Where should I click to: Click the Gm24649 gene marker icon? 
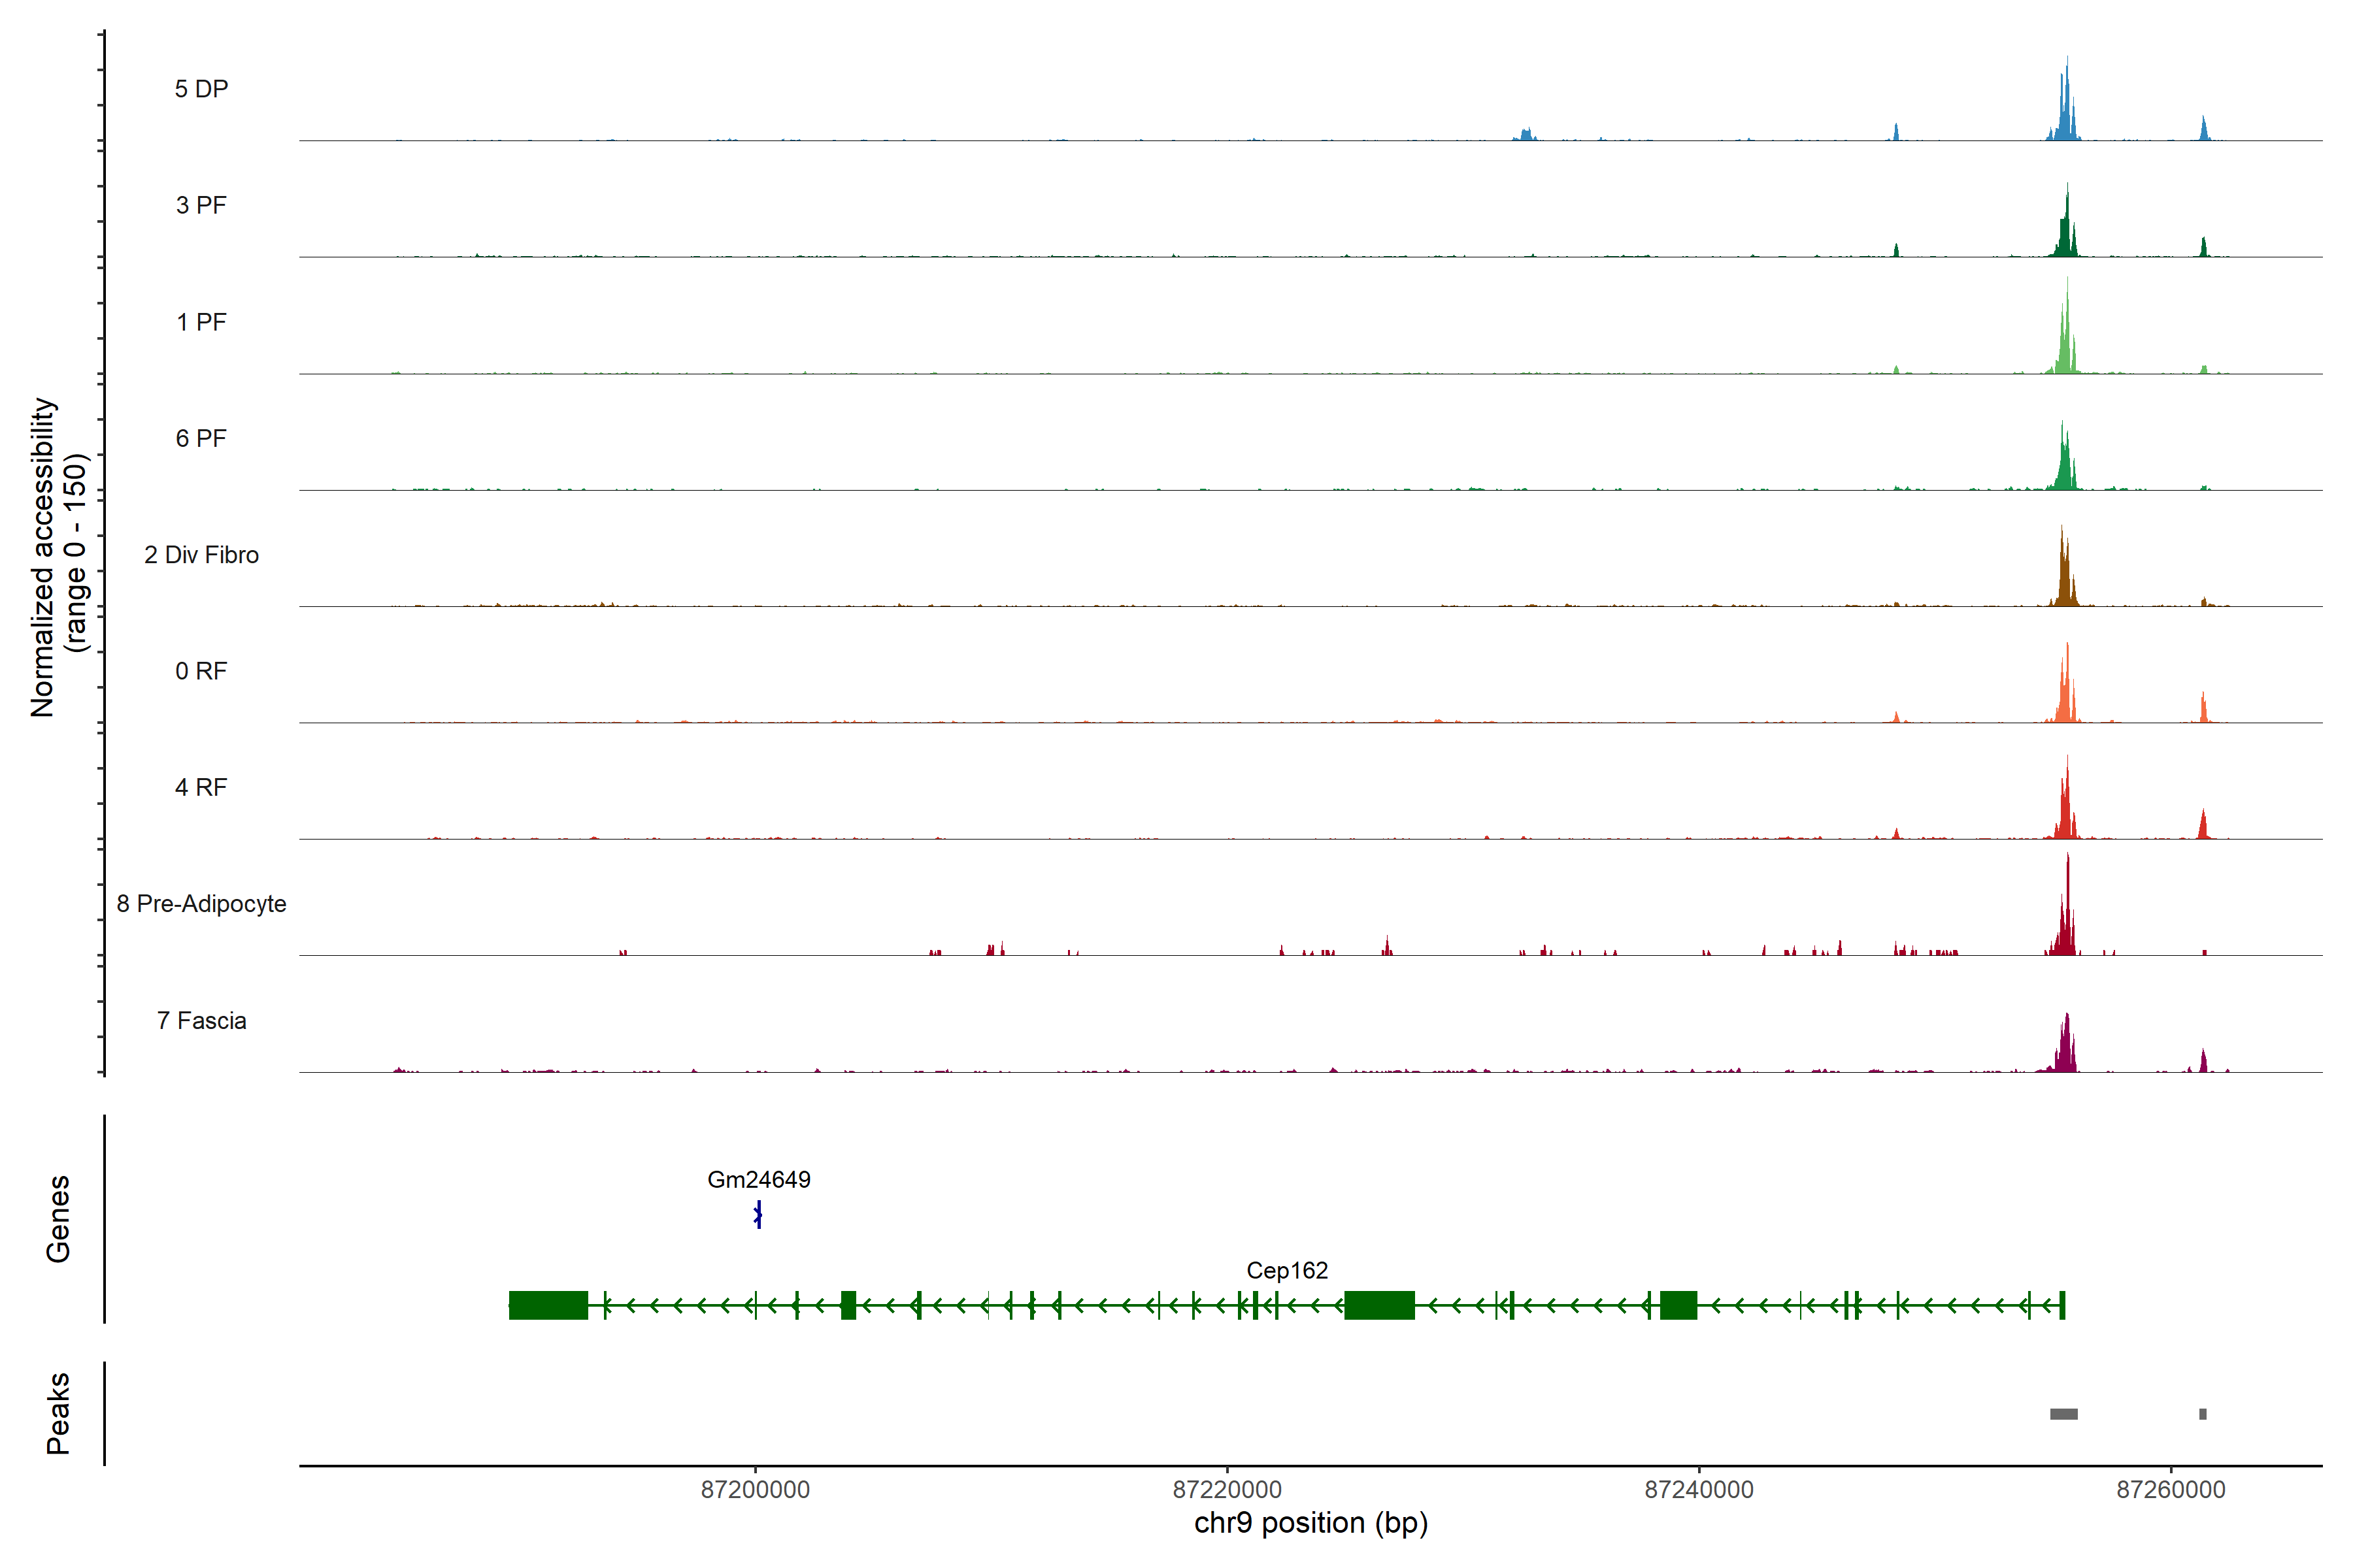coord(758,1215)
